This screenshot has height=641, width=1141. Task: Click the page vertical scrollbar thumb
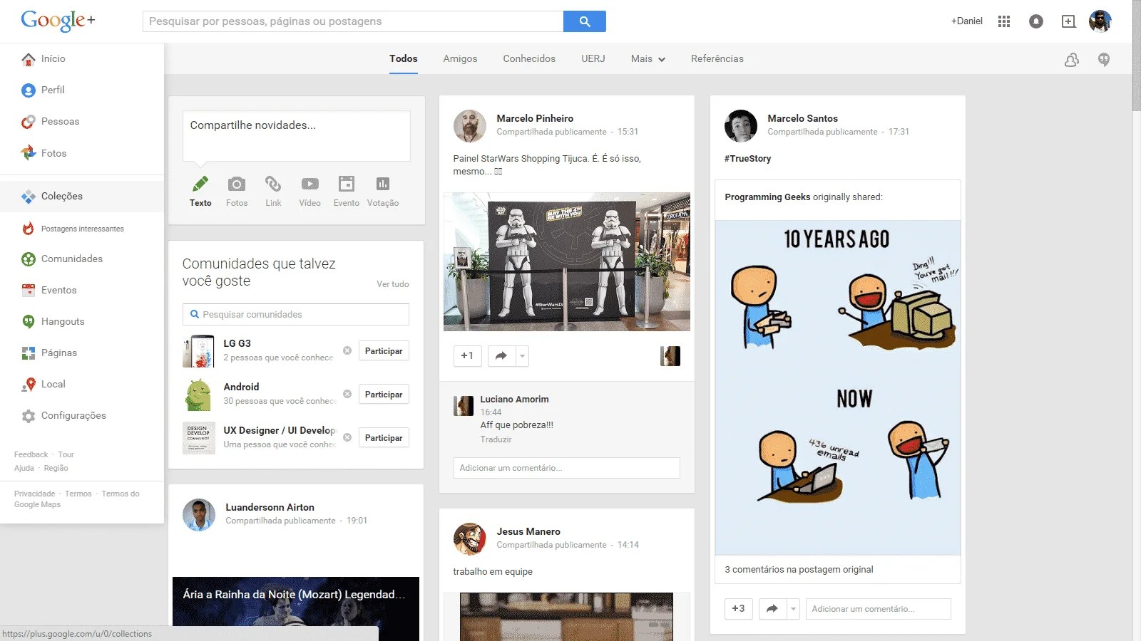click(x=1137, y=56)
